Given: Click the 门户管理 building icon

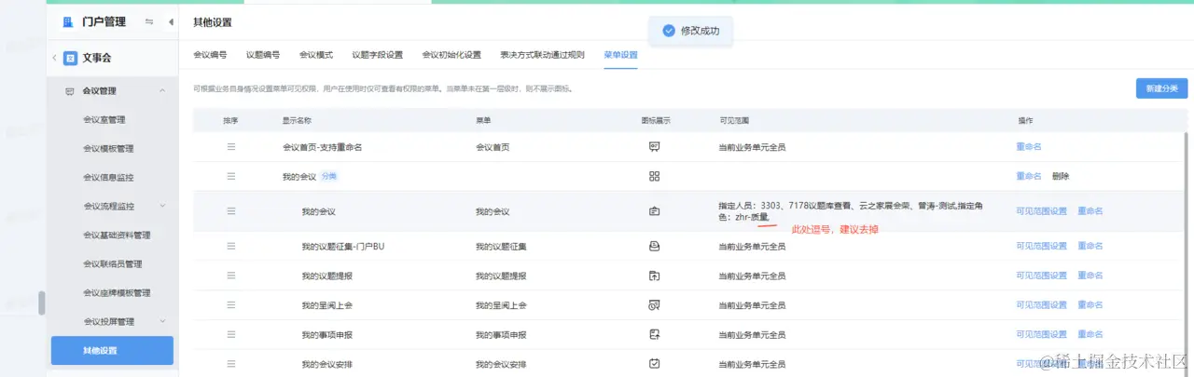Looking at the screenshot, I should tap(68, 22).
